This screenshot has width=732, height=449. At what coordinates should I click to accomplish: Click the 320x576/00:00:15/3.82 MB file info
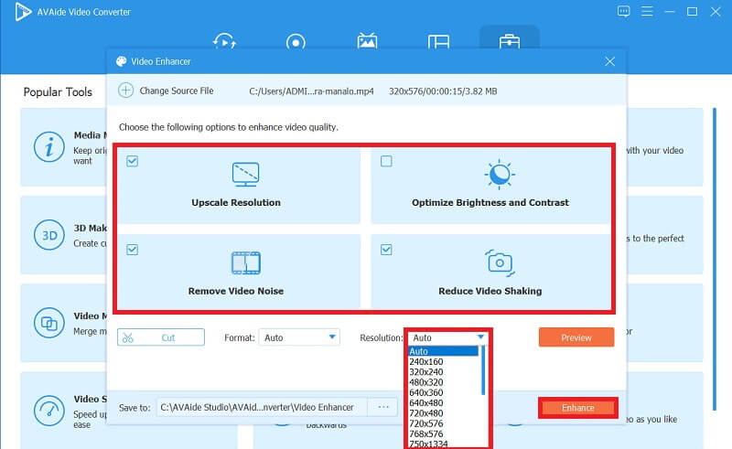point(443,91)
